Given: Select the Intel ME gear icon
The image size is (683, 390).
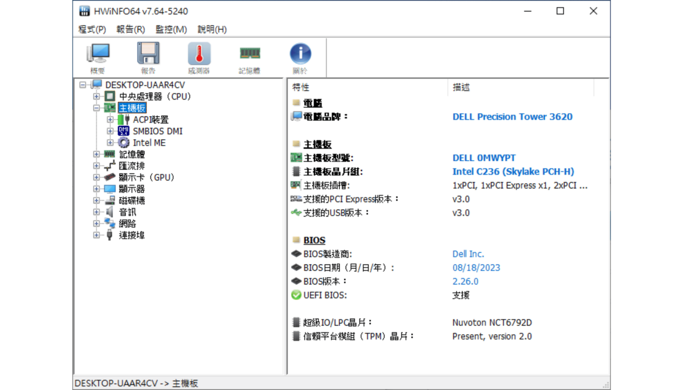Looking at the screenshot, I should click(123, 142).
